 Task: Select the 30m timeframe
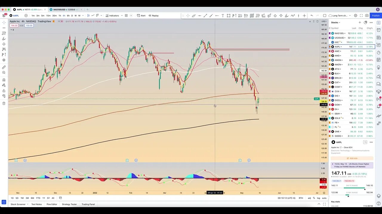pos(54,15)
